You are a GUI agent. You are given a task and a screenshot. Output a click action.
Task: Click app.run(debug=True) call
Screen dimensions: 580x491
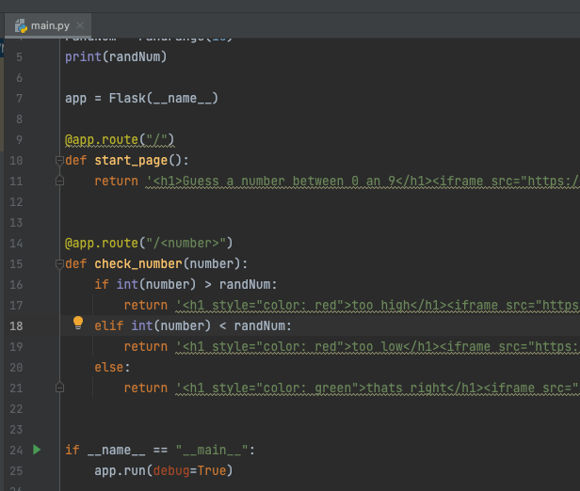pyautogui.click(x=164, y=470)
